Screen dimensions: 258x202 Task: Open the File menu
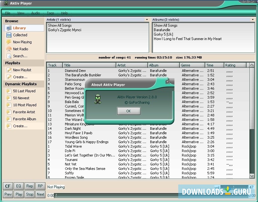click(x=8, y=13)
